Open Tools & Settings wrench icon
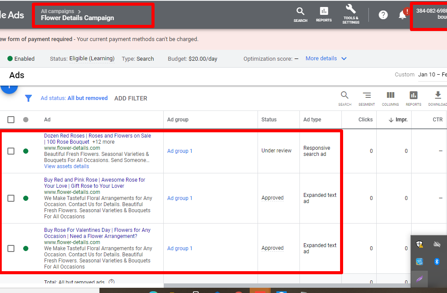This screenshot has width=447, height=293. point(351,9)
